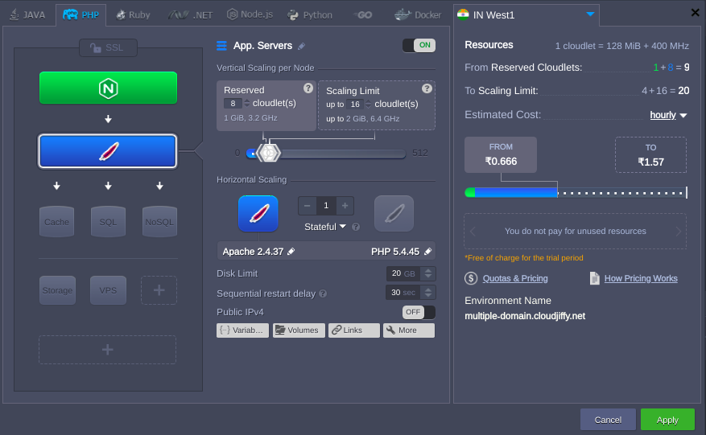Open the IN West1 region dropdown
Screen dimensions: 706x435
tap(526, 14)
